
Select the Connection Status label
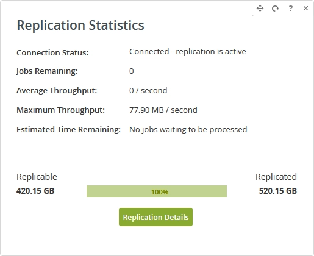pyautogui.click(x=52, y=52)
